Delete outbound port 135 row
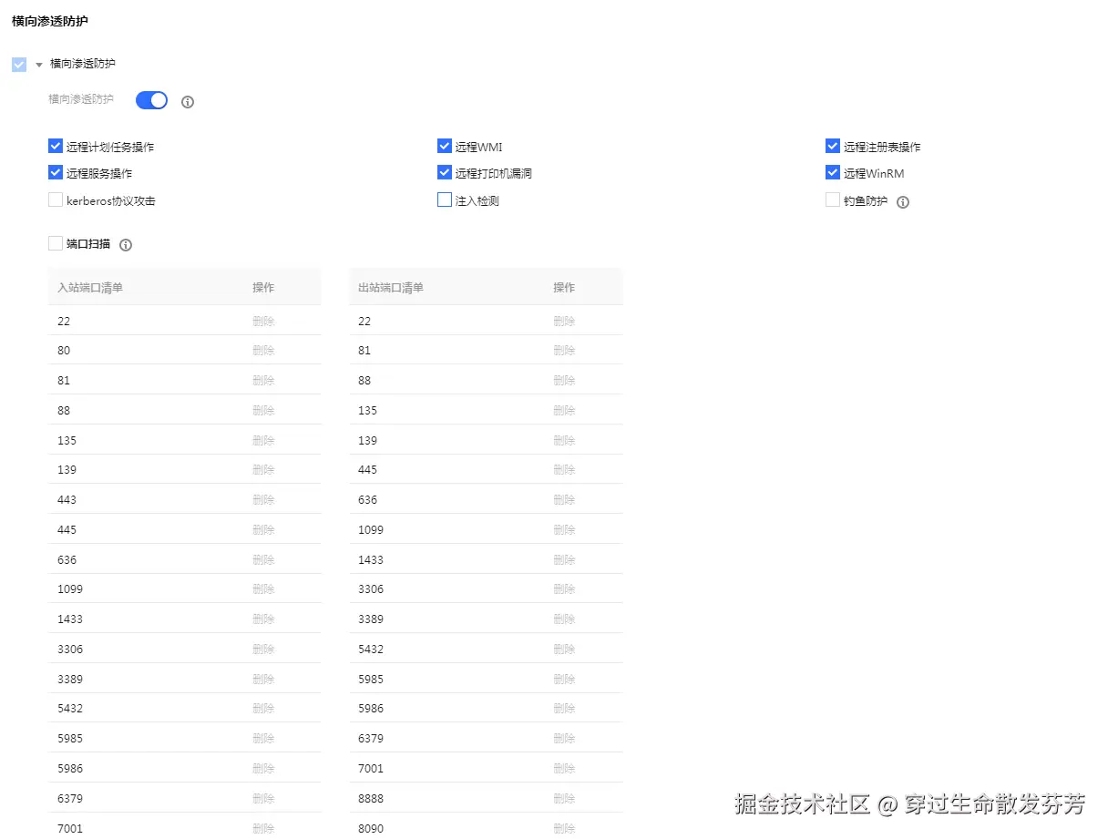1108x839 pixels. coord(564,411)
